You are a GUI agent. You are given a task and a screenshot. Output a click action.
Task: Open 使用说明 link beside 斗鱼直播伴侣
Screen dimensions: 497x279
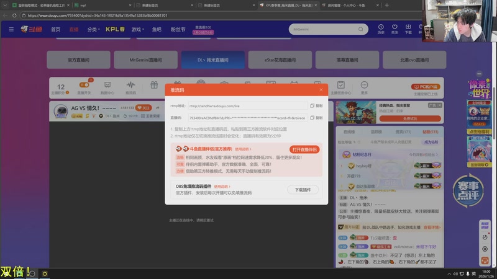(243, 149)
